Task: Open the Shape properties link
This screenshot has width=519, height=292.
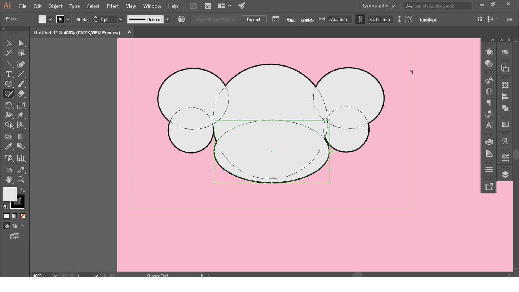Action: pyautogui.click(x=307, y=19)
